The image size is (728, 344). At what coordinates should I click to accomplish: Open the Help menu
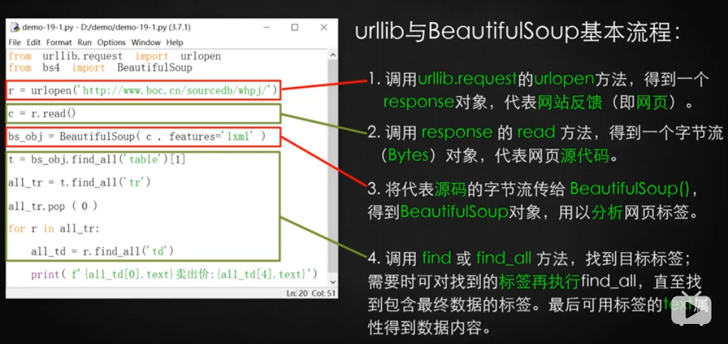(x=175, y=42)
